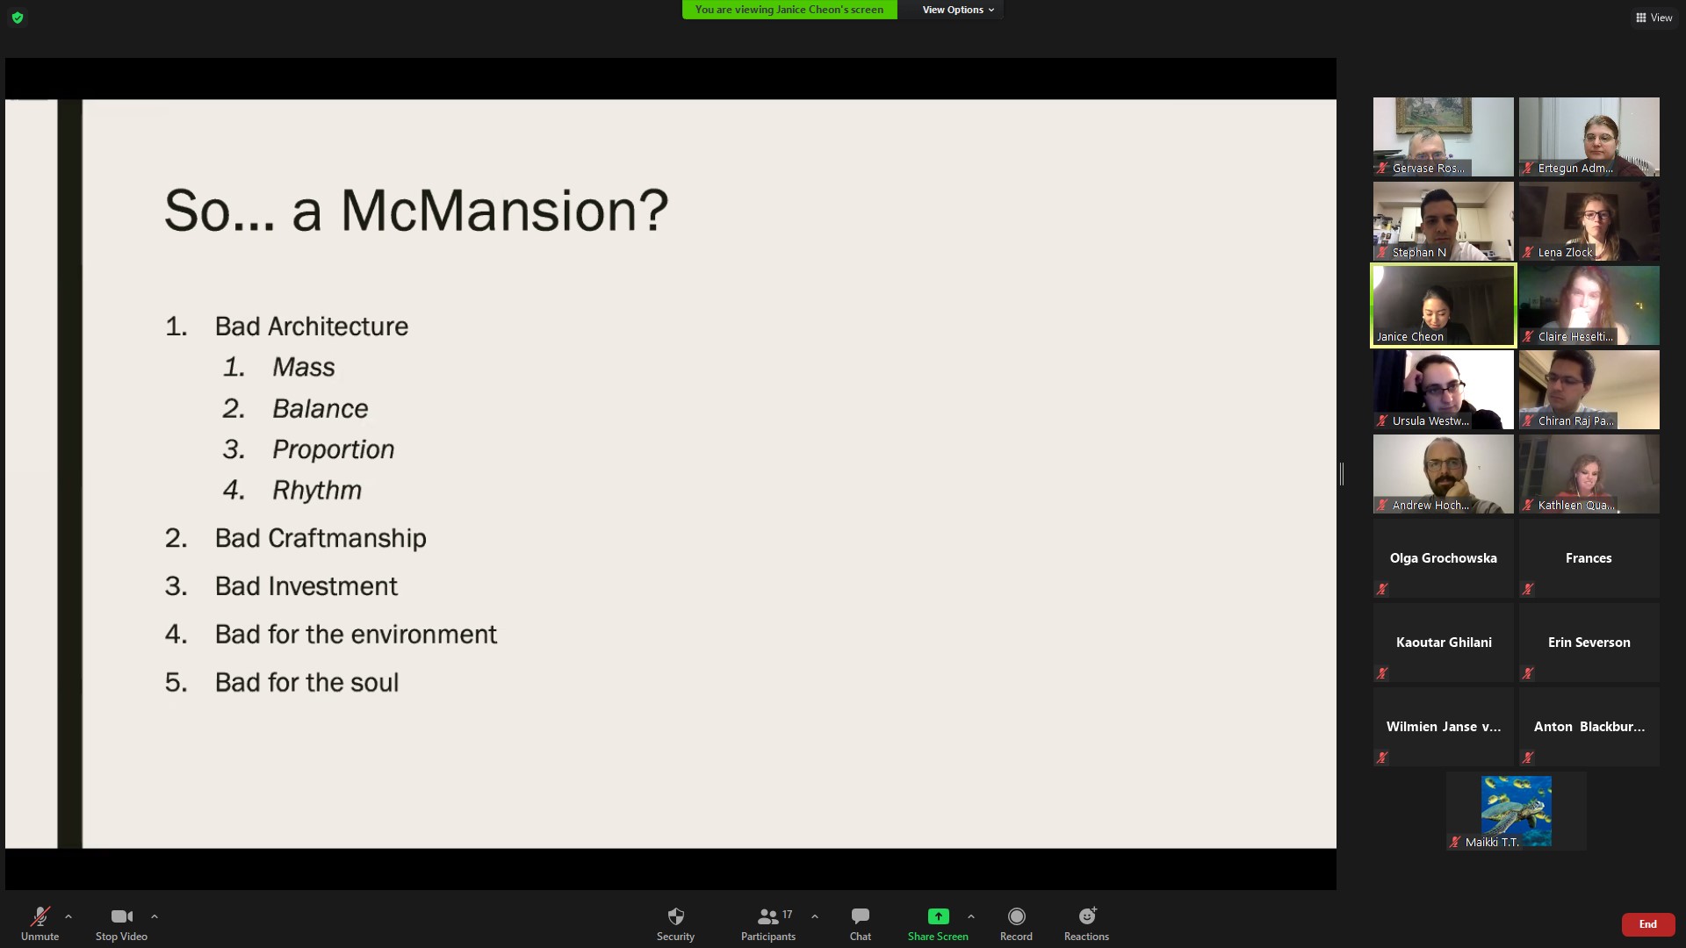
Task: Click muted mic icon on Erin Severson tile
Action: pos(1529,673)
